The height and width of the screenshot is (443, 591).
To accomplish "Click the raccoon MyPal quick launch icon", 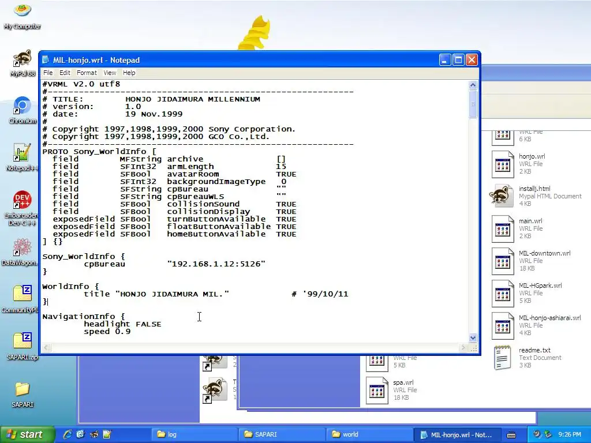I will [94, 434].
